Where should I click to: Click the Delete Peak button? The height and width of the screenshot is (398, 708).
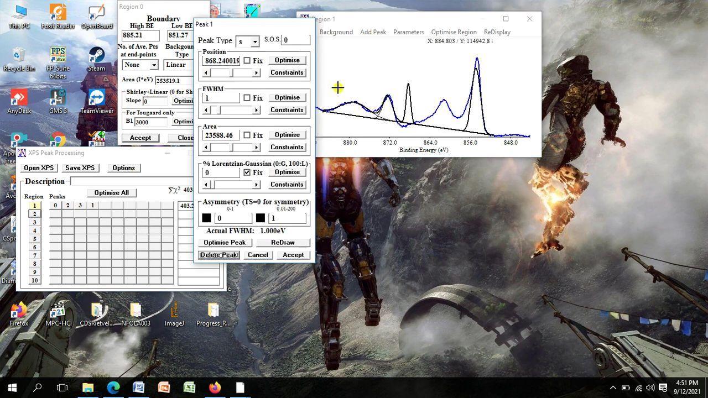[x=218, y=255]
